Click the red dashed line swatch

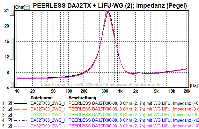21,109
